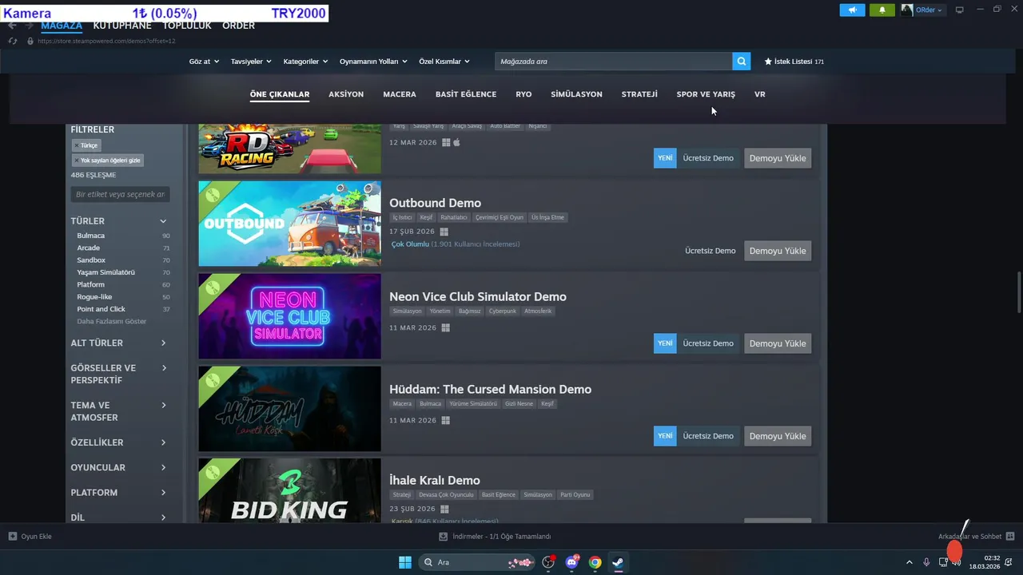The width and height of the screenshot is (1023, 575).
Task: Switch to the VR tab
Action: [760, 94]
